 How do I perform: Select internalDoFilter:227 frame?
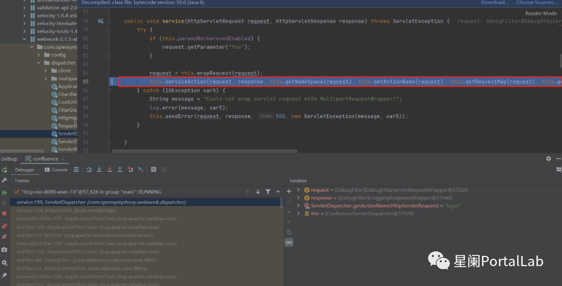click(146, 218)
